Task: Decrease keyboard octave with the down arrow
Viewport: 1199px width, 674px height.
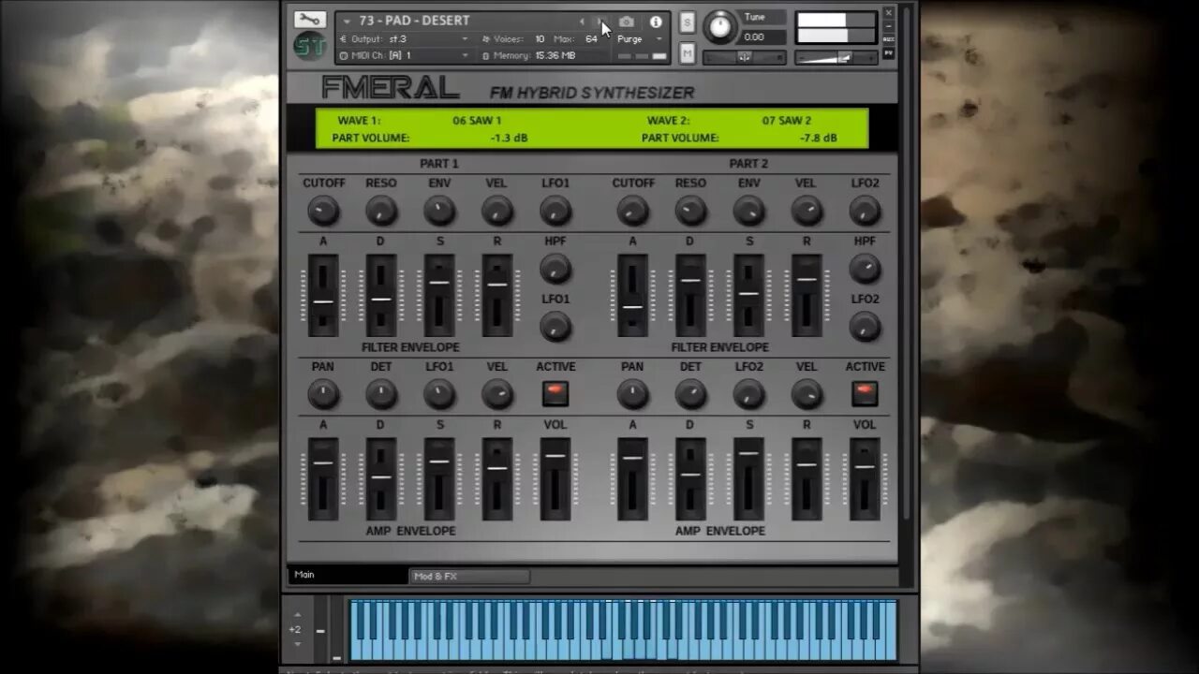Action: coord(297,644)
